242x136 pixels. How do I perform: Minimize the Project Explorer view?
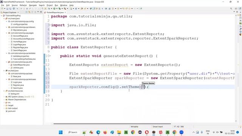click(x=38, y=12)
